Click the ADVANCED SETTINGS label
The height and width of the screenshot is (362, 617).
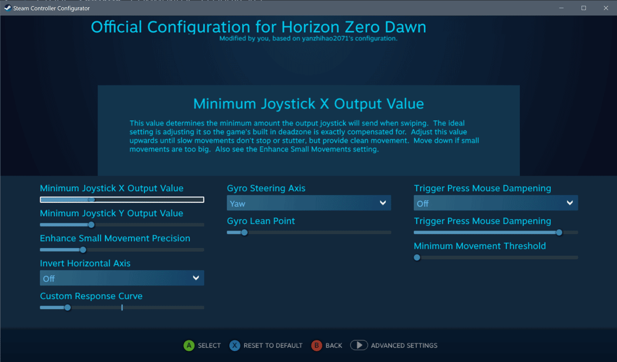[x=404, y=346]
